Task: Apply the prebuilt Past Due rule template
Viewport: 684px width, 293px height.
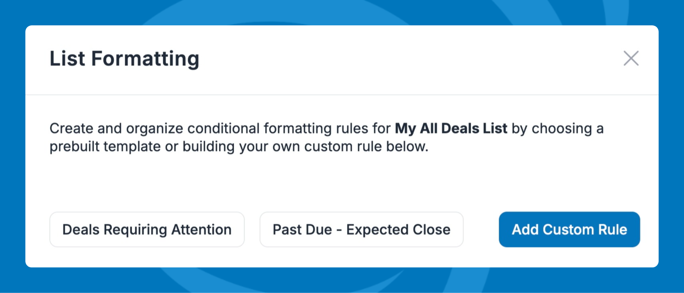Action: click(x=361, y=230)
